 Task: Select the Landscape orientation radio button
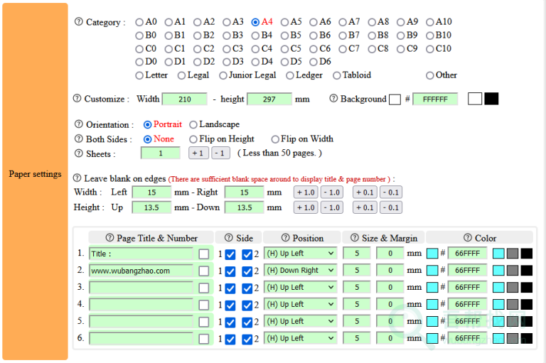coord(193,124)
